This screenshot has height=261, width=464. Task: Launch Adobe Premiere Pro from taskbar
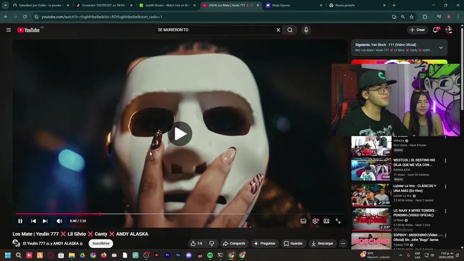(167, 255)
